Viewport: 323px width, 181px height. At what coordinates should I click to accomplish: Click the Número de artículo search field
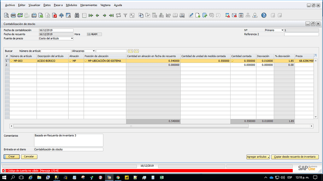point(56,51)
